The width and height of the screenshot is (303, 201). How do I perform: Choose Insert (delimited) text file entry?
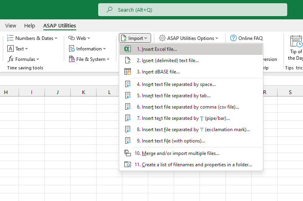(191, 61)
